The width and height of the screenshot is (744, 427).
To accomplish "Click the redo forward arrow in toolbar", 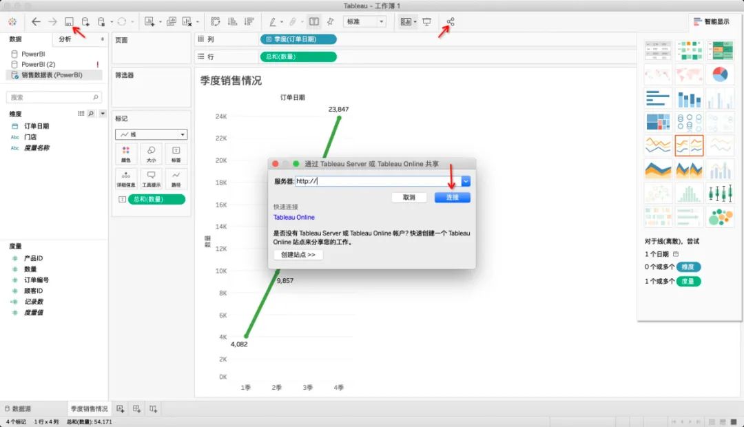I will [x=52, y=22].
